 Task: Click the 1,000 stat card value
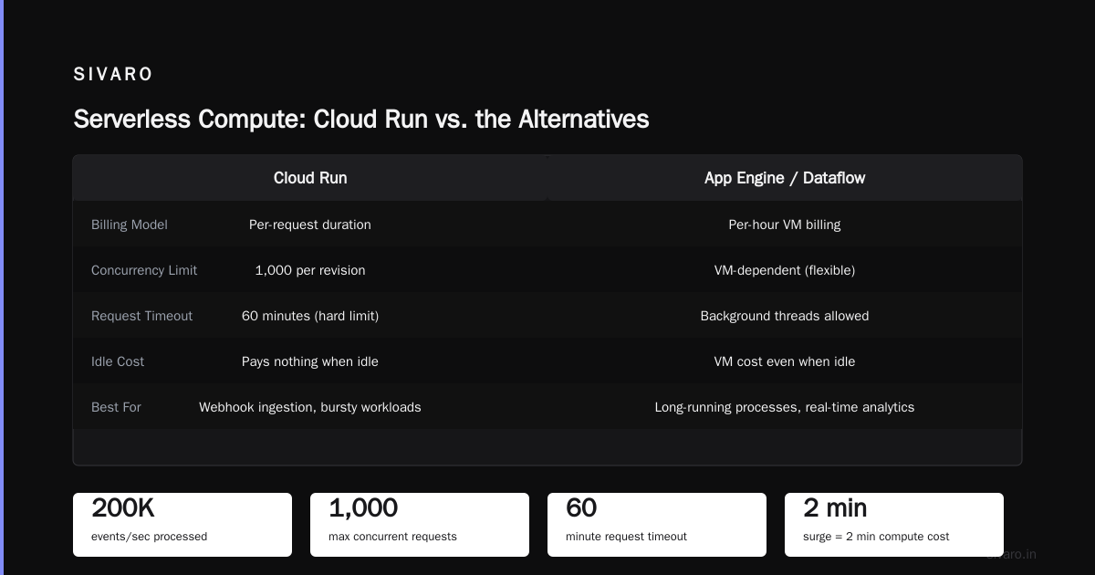(x=363, y=508)
